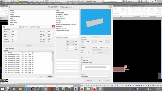Click the Sign In link

[130, 1]
